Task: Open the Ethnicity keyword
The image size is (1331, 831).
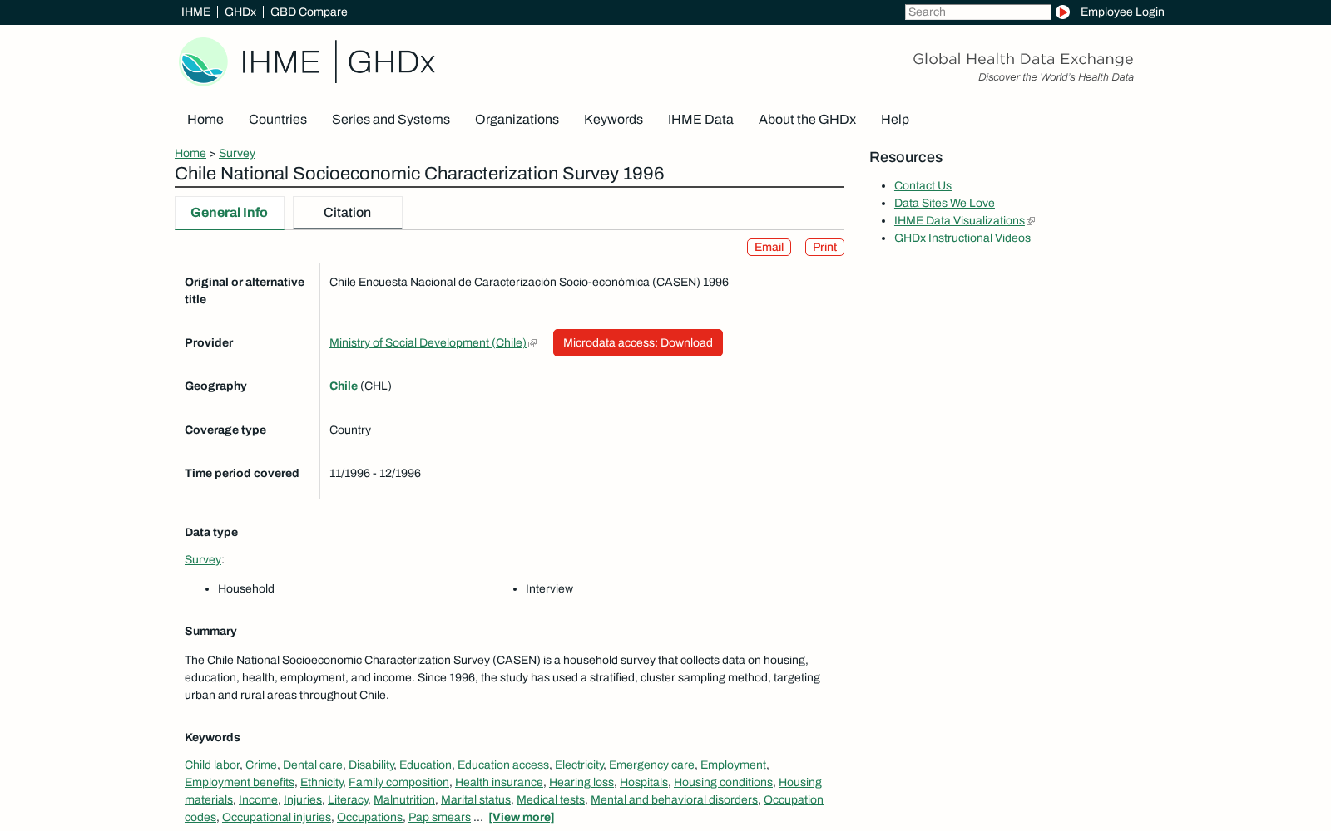Action: pos(321,782)
